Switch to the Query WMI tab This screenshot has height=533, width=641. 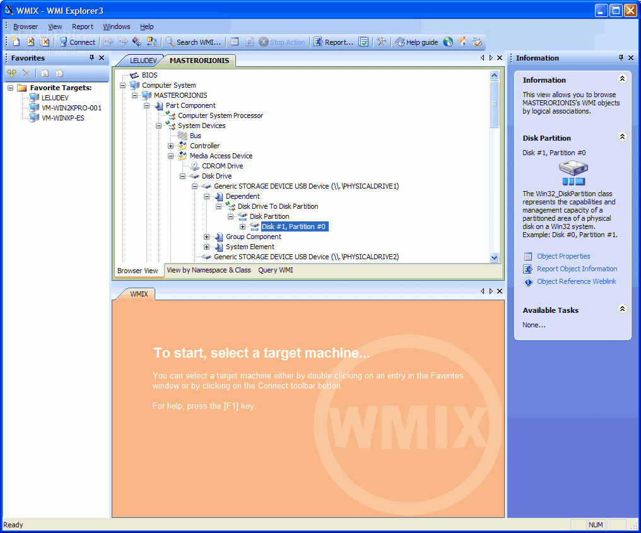pos(276,270)
